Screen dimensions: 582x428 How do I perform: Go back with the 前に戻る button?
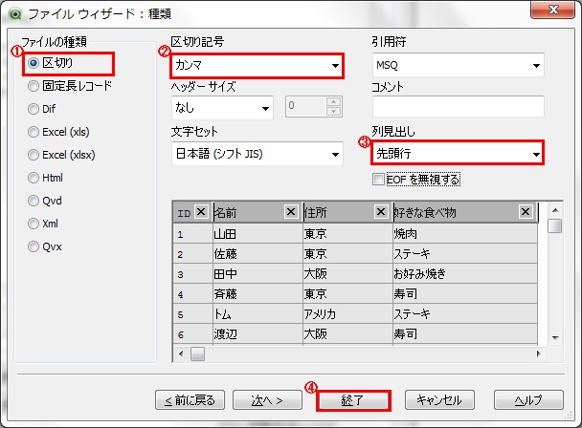tap(190, 399)
